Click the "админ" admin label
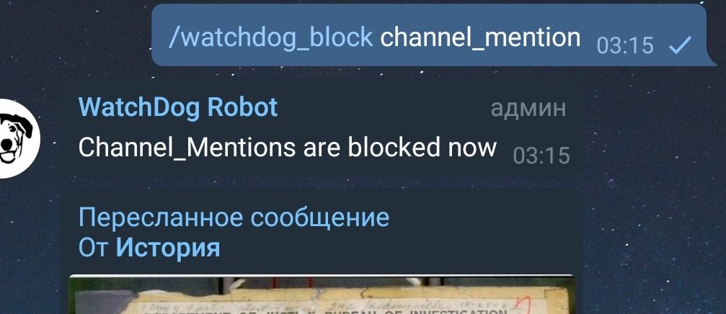Viewport: 726px width, 314px height. click(x=528, y=108)
